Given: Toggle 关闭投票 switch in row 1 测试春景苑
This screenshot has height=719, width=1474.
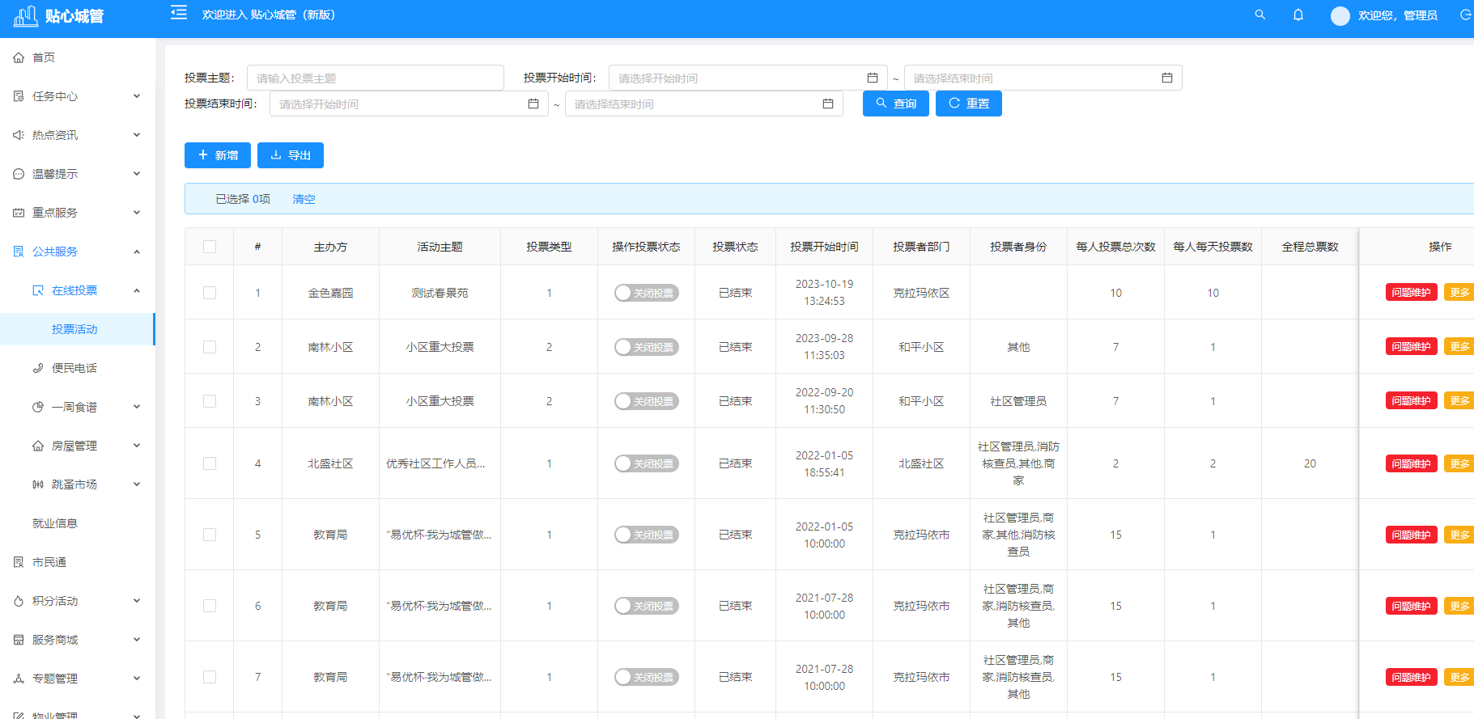Looking at the screenshot, I should (x=646, y=293).
